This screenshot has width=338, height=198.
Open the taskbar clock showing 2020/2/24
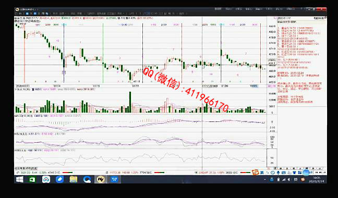[317, 180]
